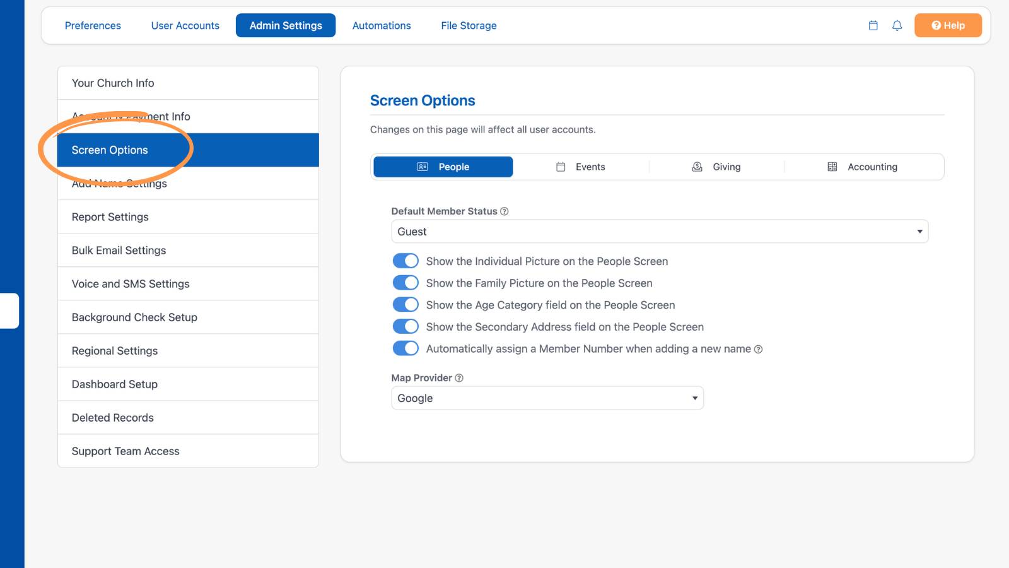
Task: Open Background Check Setup
Action: [188, 317]
